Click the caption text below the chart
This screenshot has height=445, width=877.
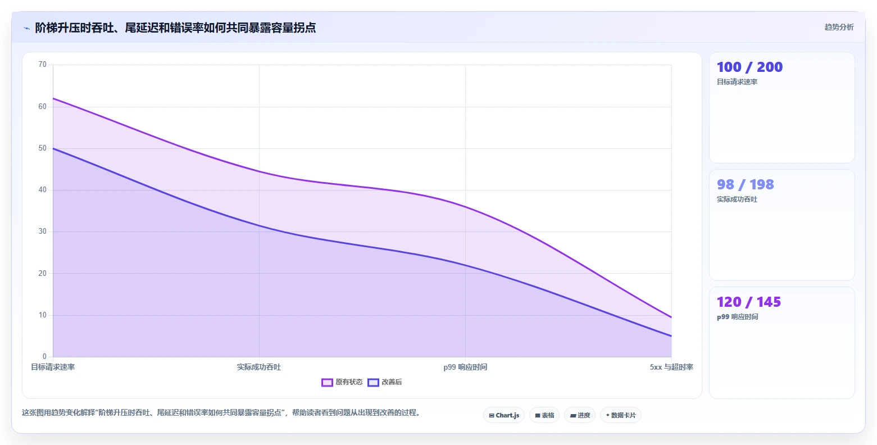[221, 412]
